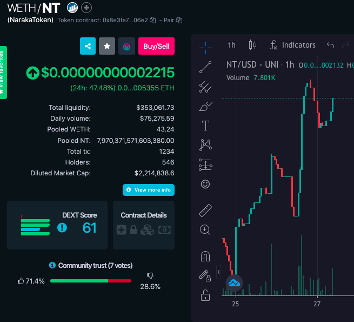The height and width of the screenshot is (322, 354).
Task: Click the current price $0.0000000002215
Action: tap(108, 73)
